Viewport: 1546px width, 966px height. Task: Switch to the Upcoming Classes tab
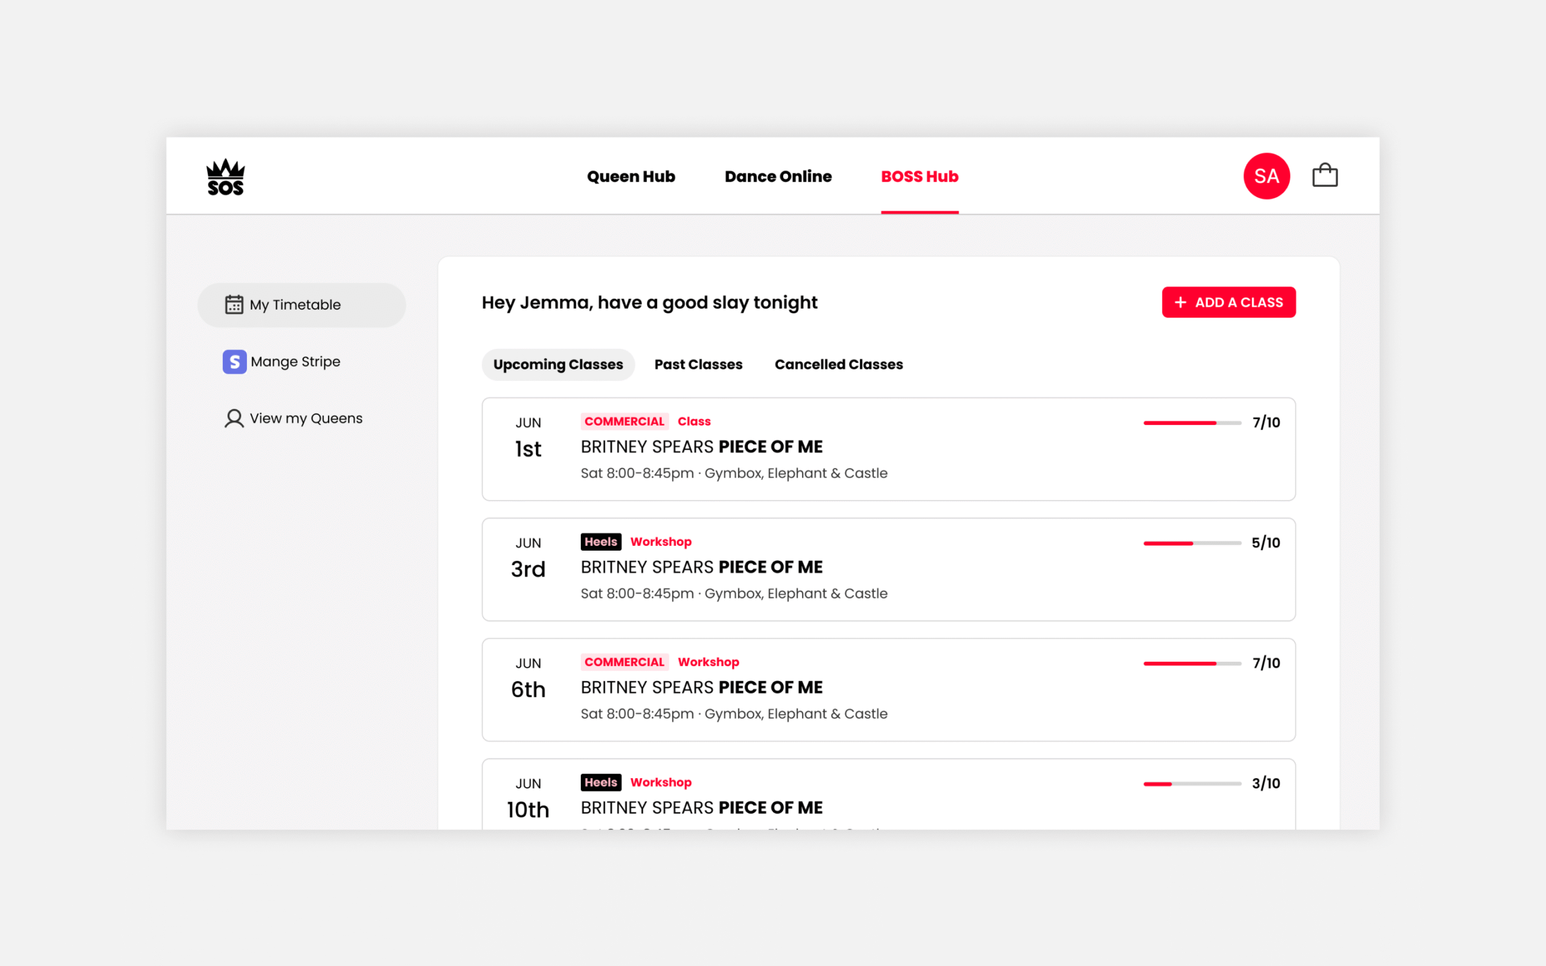click(x=558, y=365)
